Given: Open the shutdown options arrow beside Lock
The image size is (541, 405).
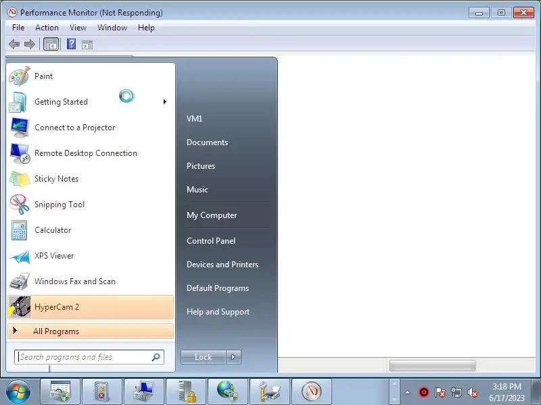Looking at the screenshot, I should pyautogui.click(x=233, y=357).
